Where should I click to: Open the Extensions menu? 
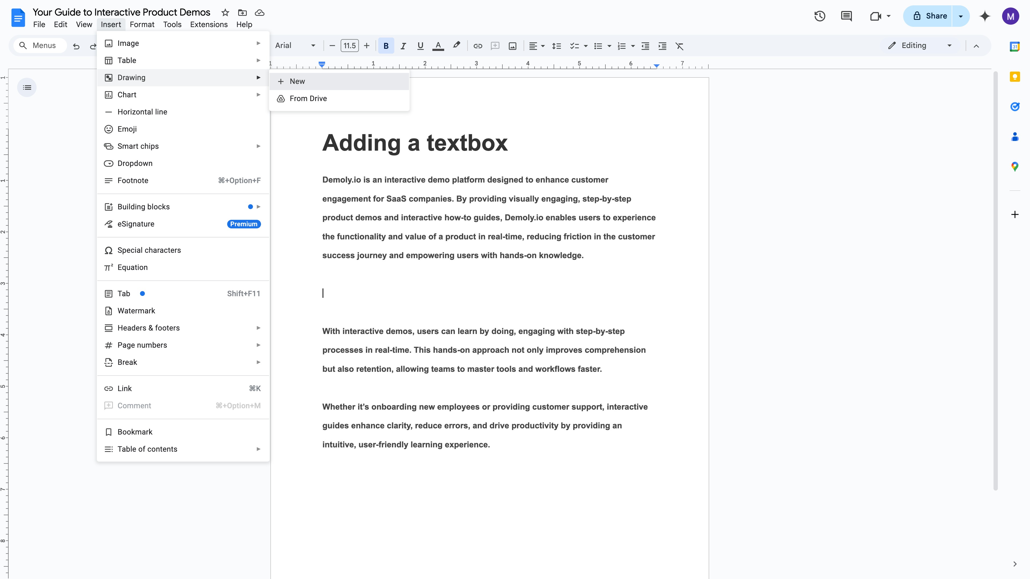[x=209, y=24]
